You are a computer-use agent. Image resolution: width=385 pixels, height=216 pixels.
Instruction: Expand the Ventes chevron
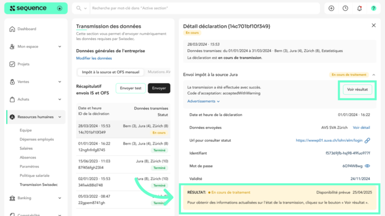(x=60, y=82)
